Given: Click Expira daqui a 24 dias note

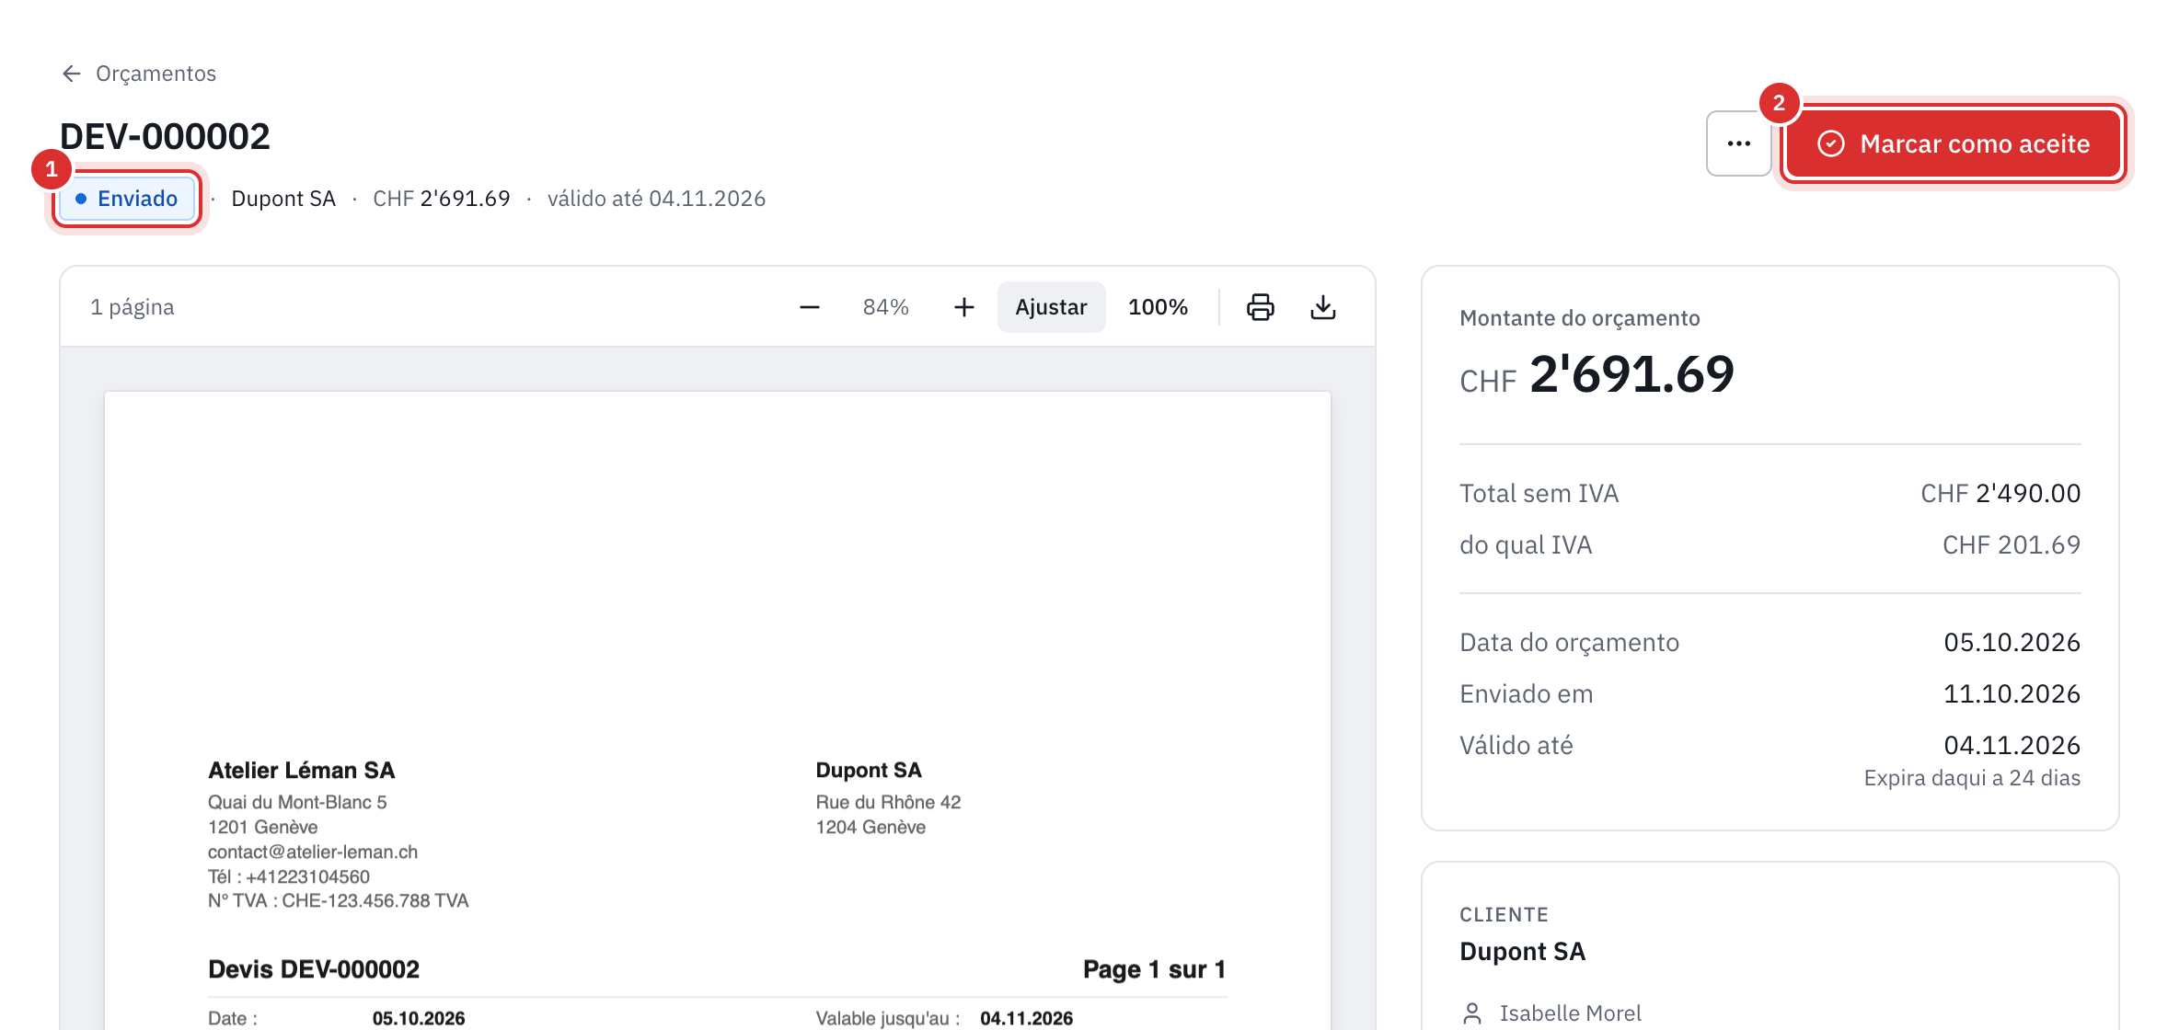Looking at the screenshot, I should point(1972,778).
